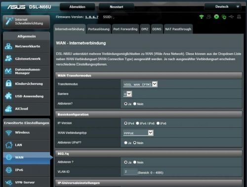Click the AiCloud house-cloud icon
247x187 pixels.
(8, 109)
